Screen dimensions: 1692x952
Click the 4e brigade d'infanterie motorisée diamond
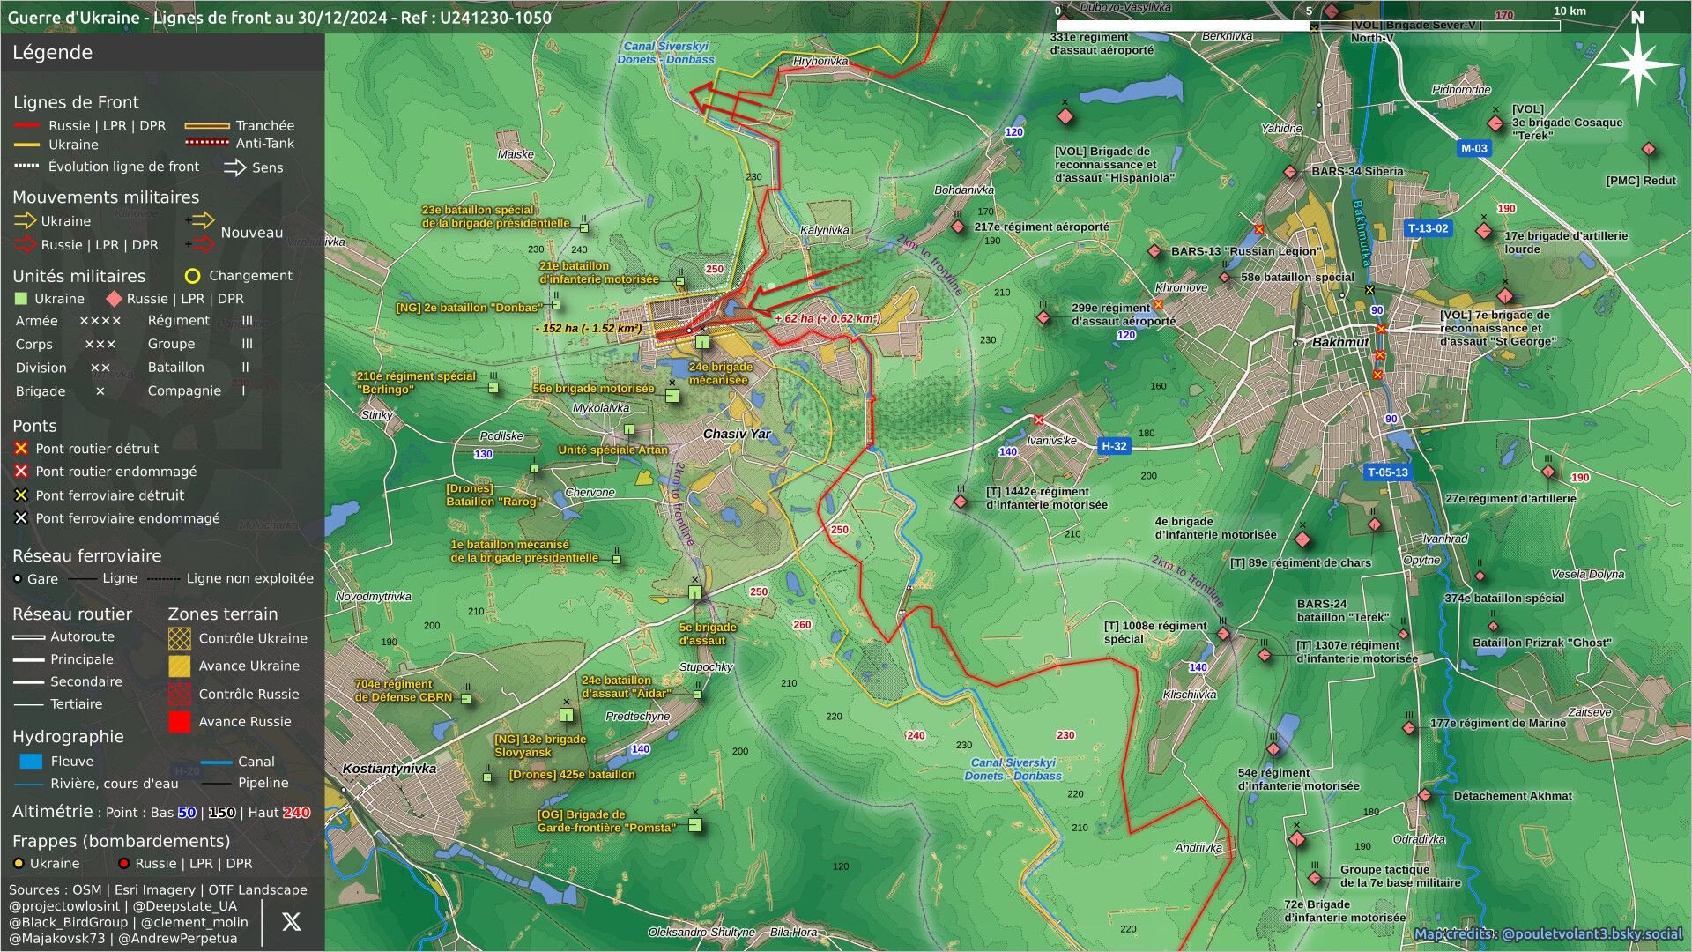[x=1302, y=539]
